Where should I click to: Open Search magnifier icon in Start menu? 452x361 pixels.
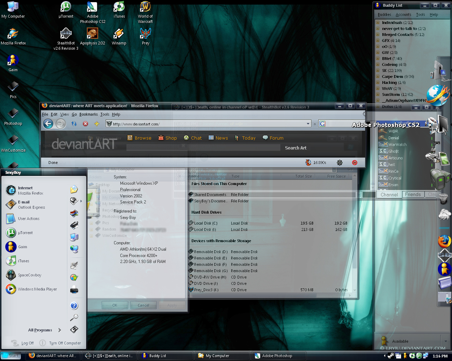tap(74, 318)
